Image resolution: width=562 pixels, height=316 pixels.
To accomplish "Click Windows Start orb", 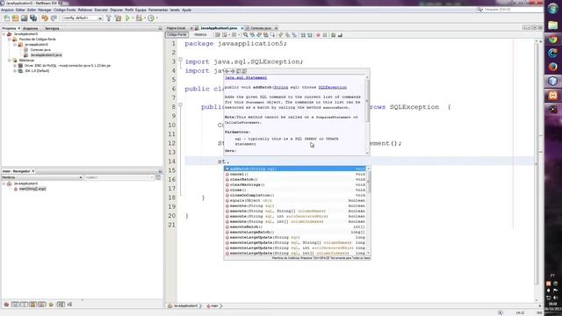I will (x=552, y=9).
